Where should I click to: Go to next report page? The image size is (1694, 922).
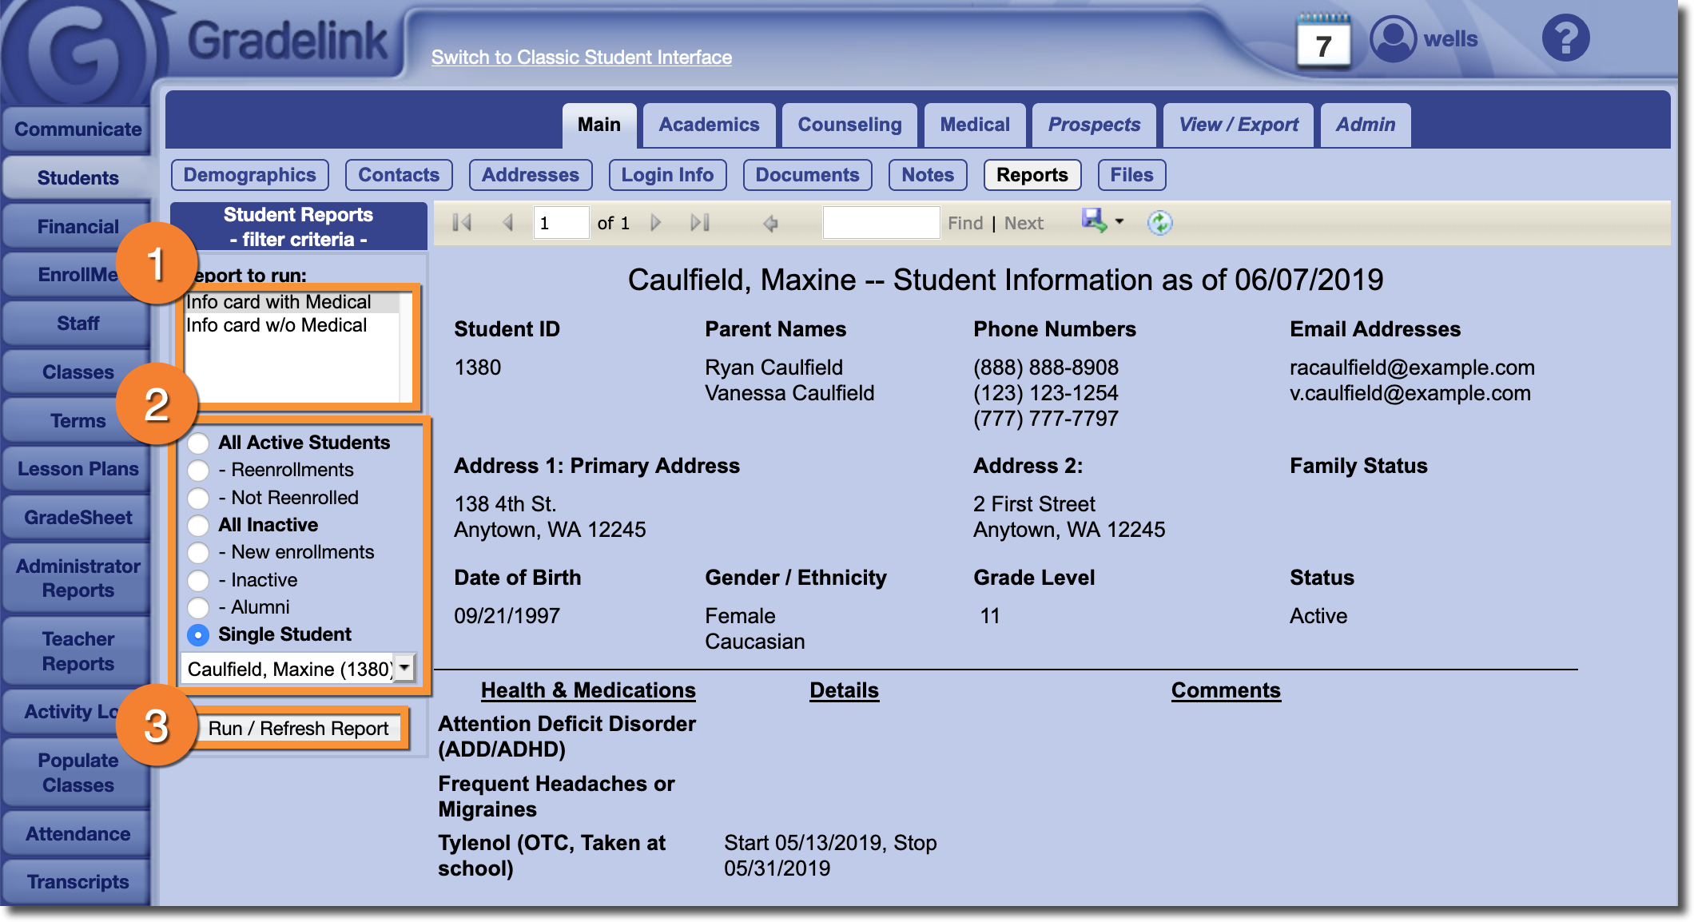click(656, 223)
